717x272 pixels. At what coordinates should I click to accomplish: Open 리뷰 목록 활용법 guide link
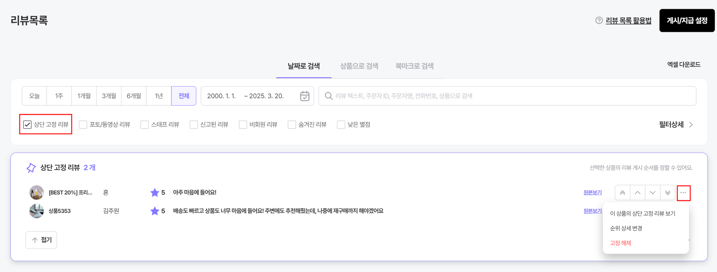click(x=628, y=21)
